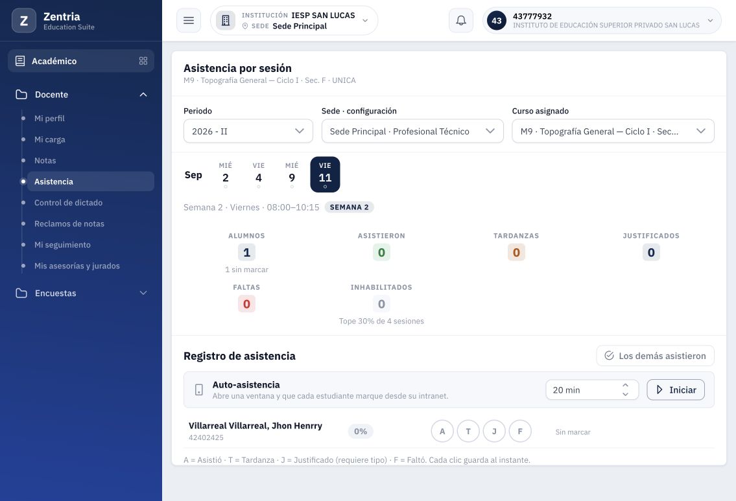Open Mi carga in sidebar
Image resolution: width=736 pixels, height=501 pixels.
point(50,139)
